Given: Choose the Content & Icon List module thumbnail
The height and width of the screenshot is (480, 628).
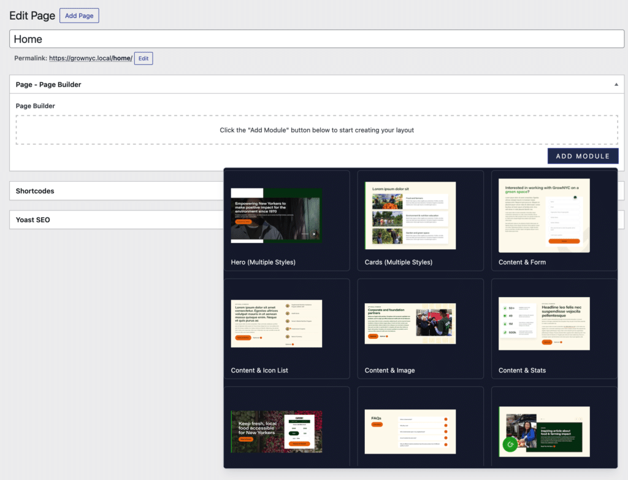Looking at the screenshot, I should (277, 323).
